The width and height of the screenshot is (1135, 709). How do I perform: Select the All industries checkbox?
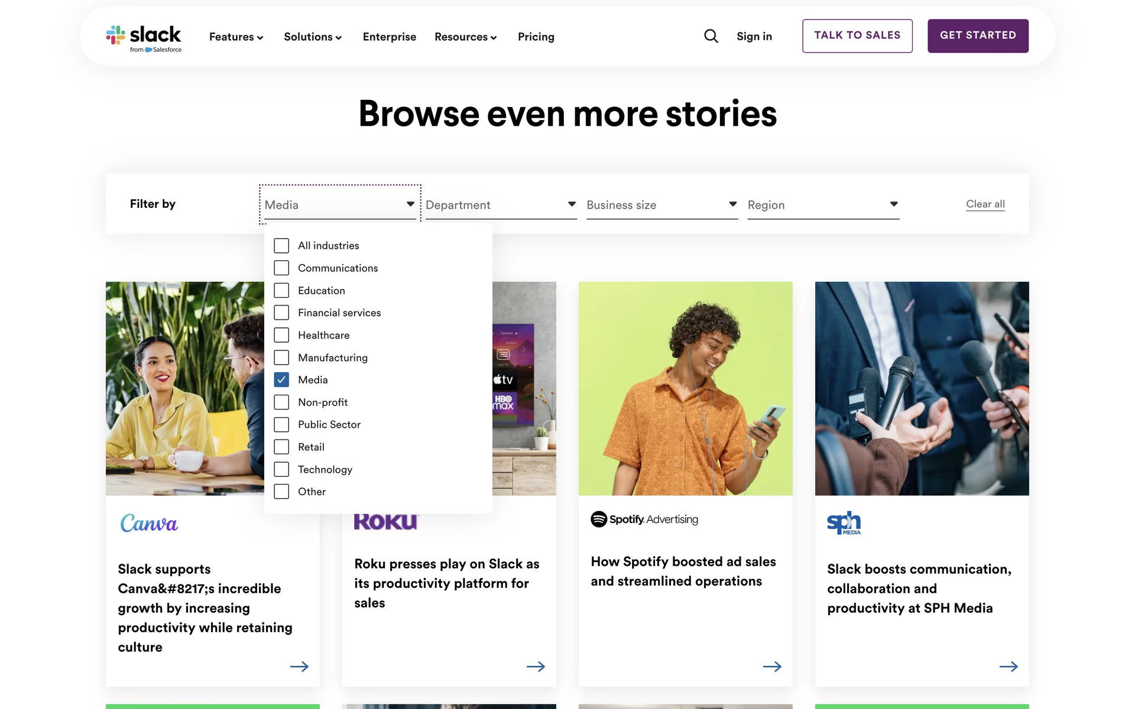point(281,246)
